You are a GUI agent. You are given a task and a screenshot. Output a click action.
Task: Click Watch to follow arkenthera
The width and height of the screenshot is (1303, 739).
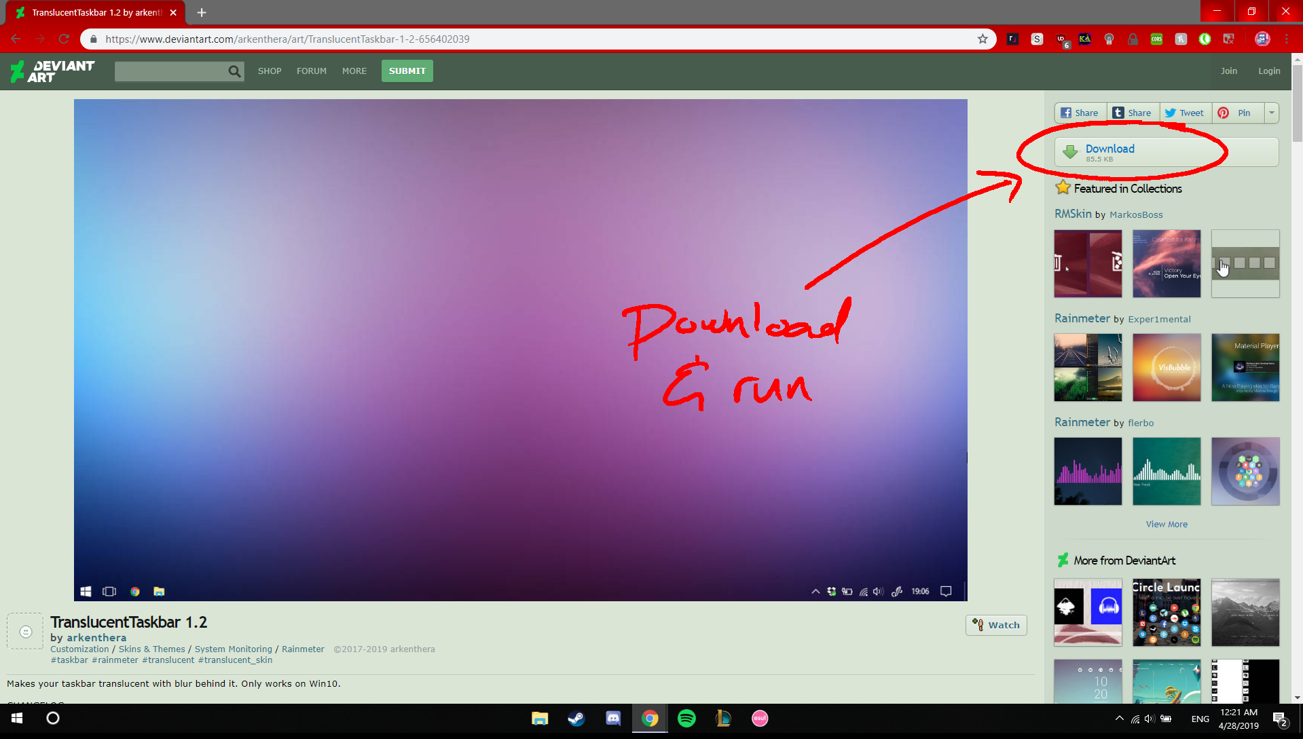click(996, 625)
